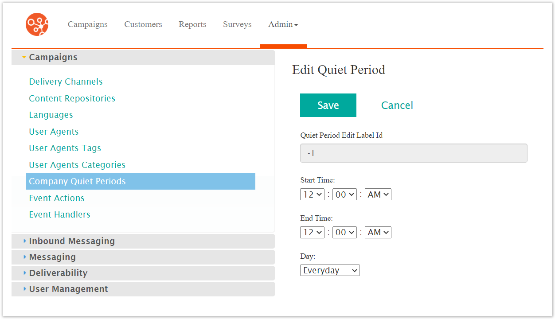Open the Reports page

pyautogui.click(x=192, y=24)
